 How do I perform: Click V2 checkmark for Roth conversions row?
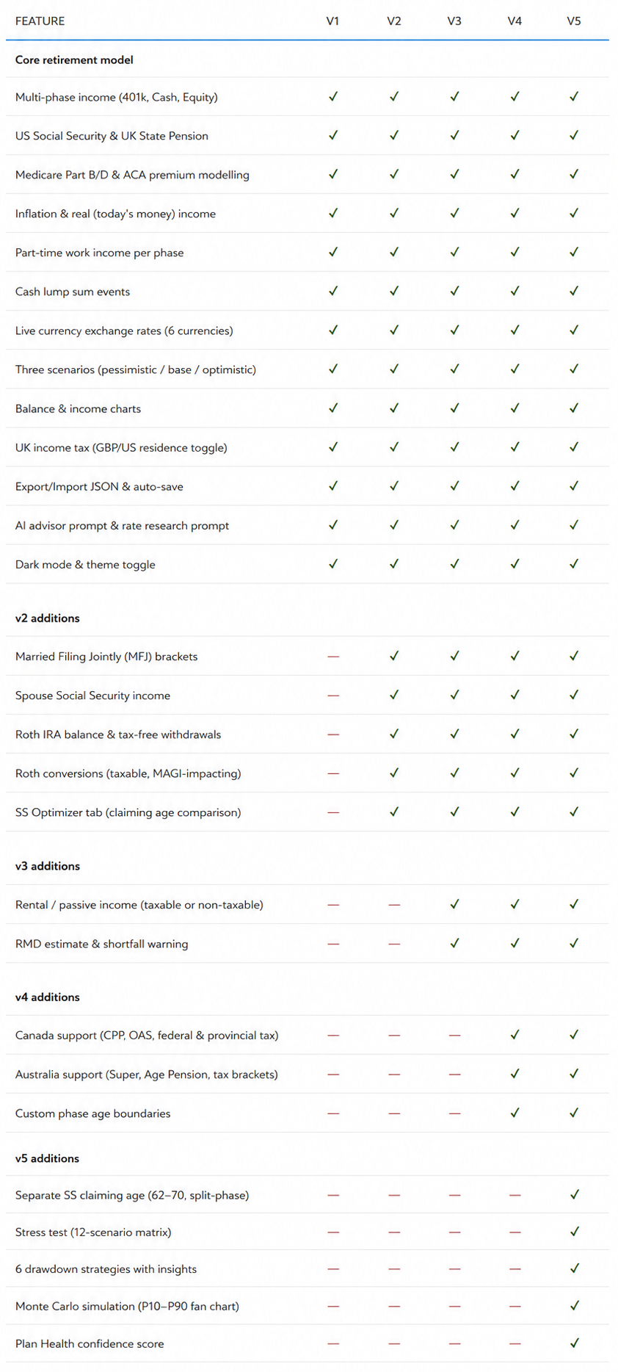coord(394,772)
